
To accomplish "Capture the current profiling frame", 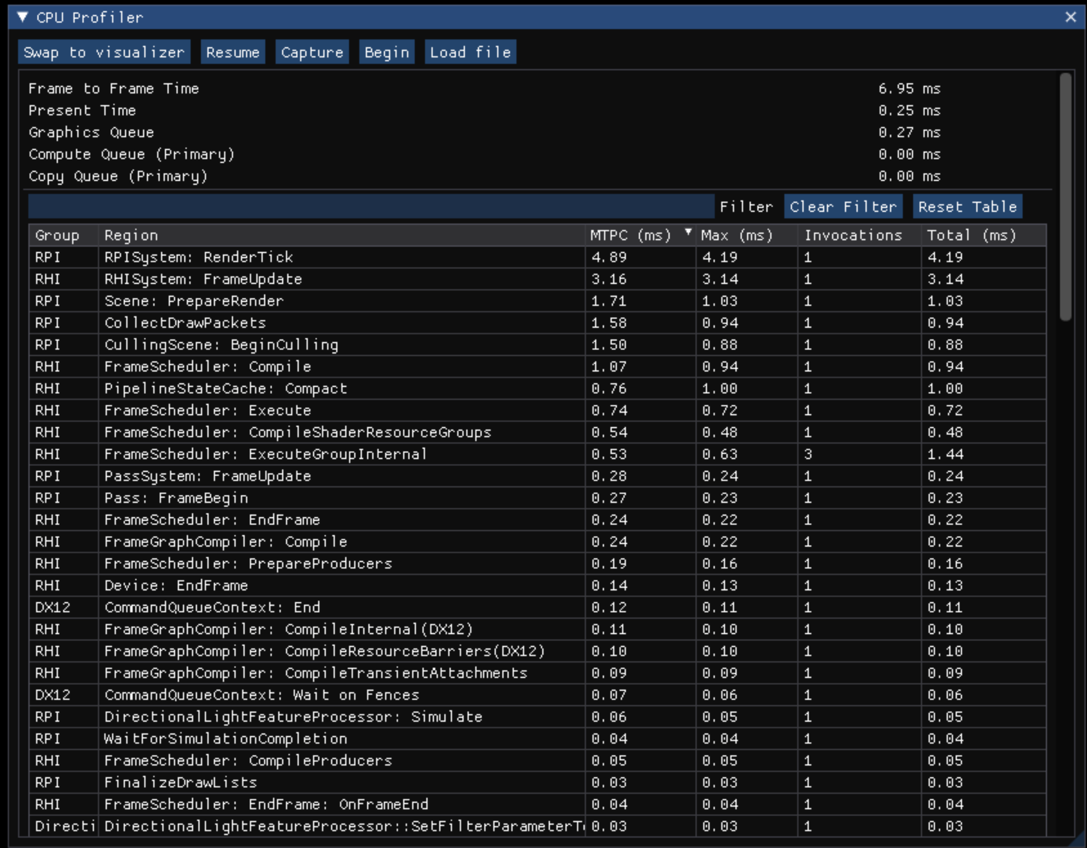I will click(312, 51).
